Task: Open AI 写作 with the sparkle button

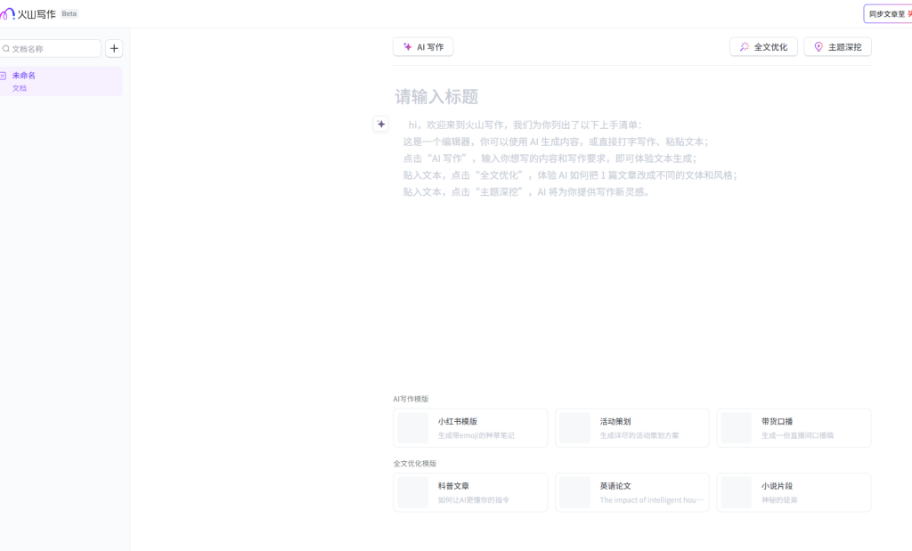Action: tap(423, 47)
